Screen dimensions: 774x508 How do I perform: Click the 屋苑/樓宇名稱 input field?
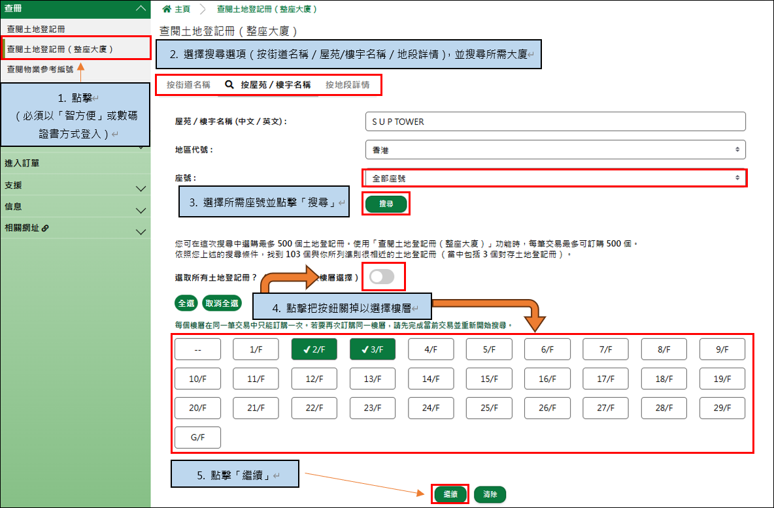(x=555, y=121)
